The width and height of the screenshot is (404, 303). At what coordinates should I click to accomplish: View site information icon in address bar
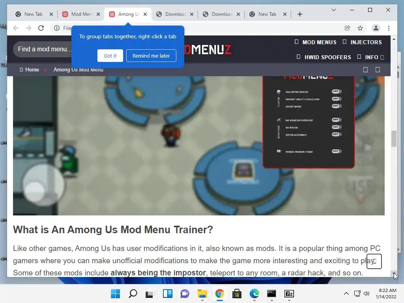57,28
